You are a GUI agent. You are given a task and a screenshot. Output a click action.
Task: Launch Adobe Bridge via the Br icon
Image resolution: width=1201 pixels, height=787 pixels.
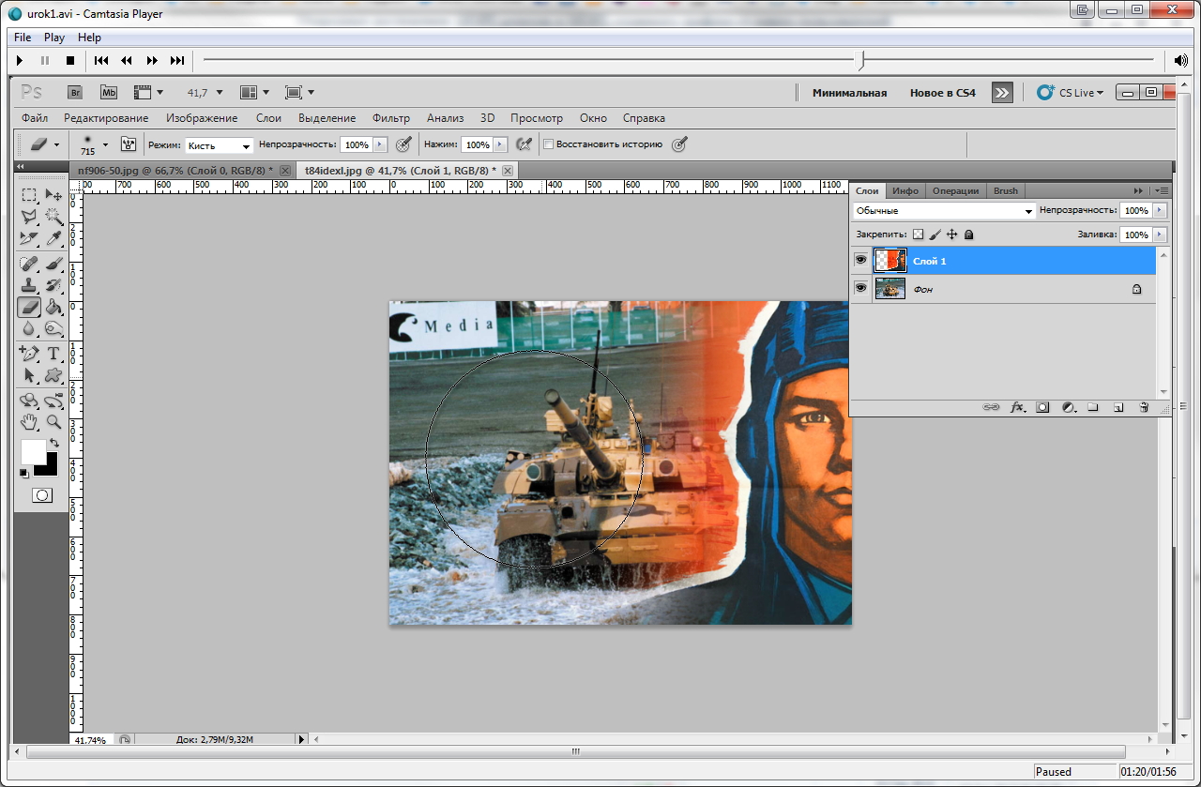point(75,92)
